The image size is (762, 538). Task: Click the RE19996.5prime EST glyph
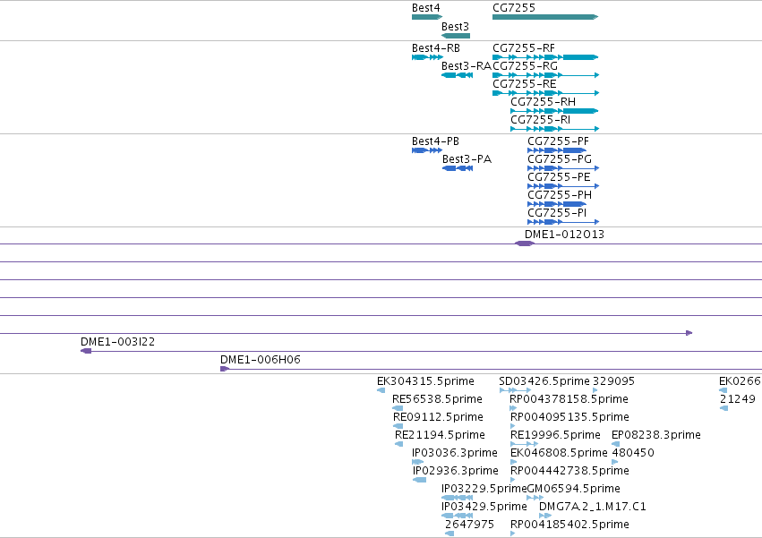click(525, 444)
